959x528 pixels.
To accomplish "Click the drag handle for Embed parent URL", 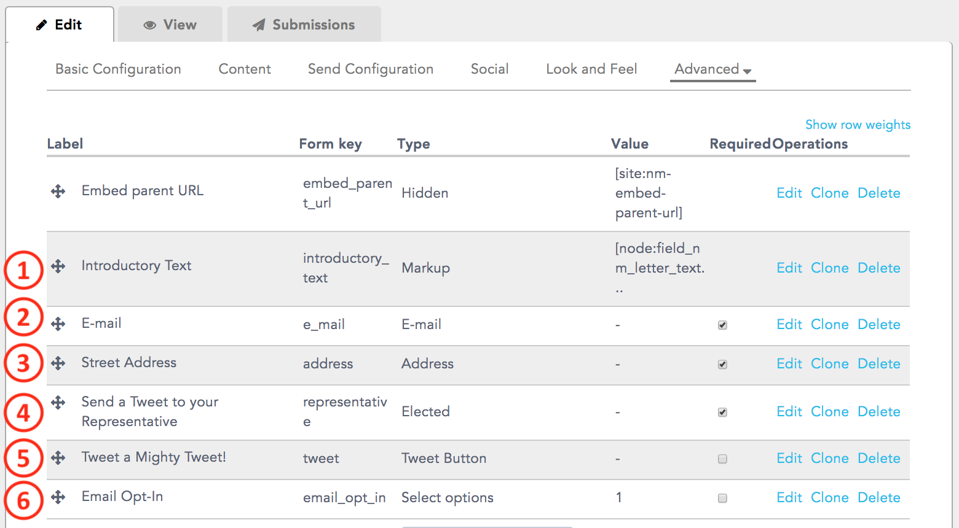I will (x=58, y=192).
